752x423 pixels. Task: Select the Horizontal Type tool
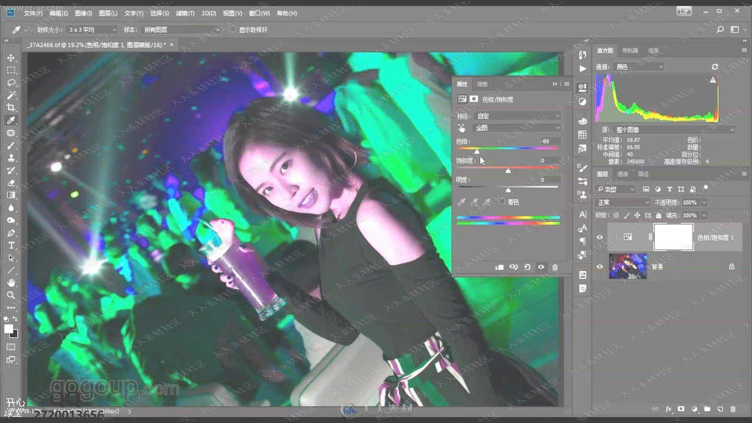pos(11,246)
